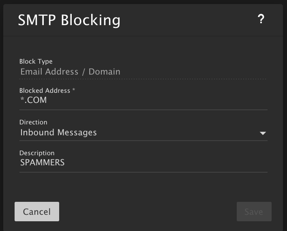The image size is (287, 231).
Task: Open the help question mark icon
Action: 261,19
